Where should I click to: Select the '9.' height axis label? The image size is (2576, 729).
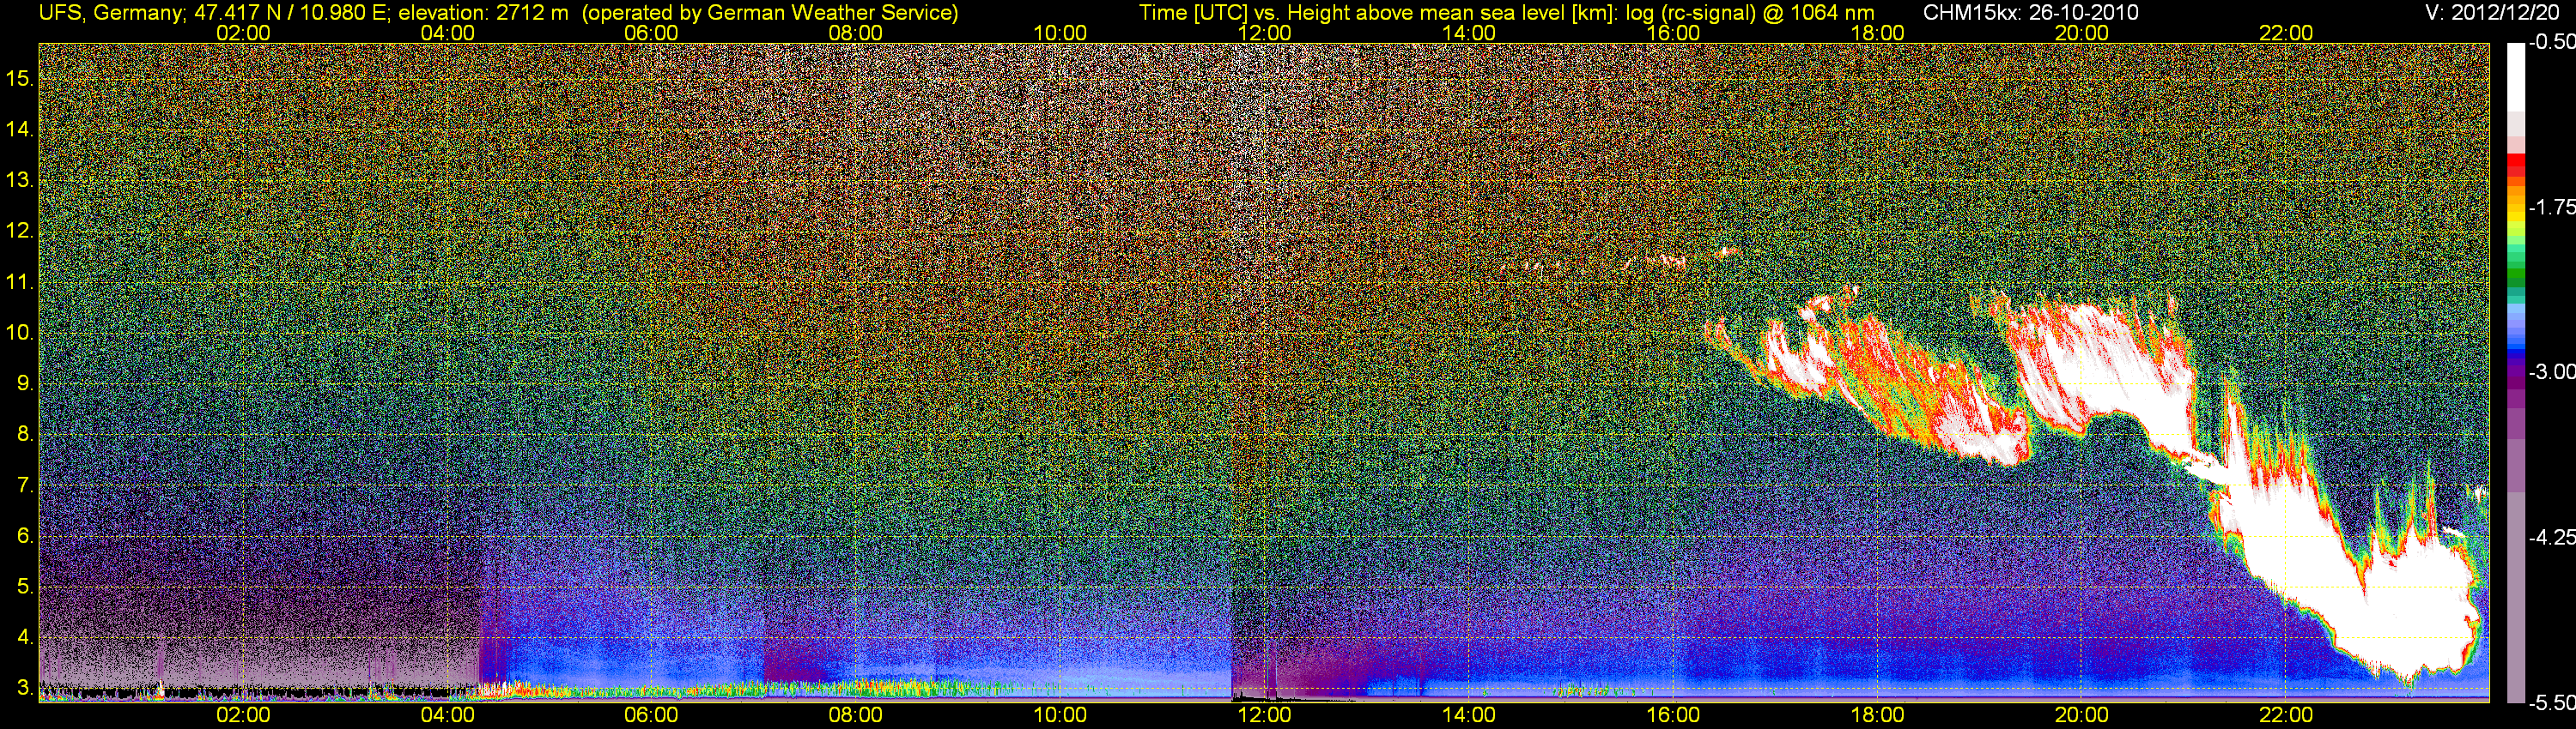(26, 383)
